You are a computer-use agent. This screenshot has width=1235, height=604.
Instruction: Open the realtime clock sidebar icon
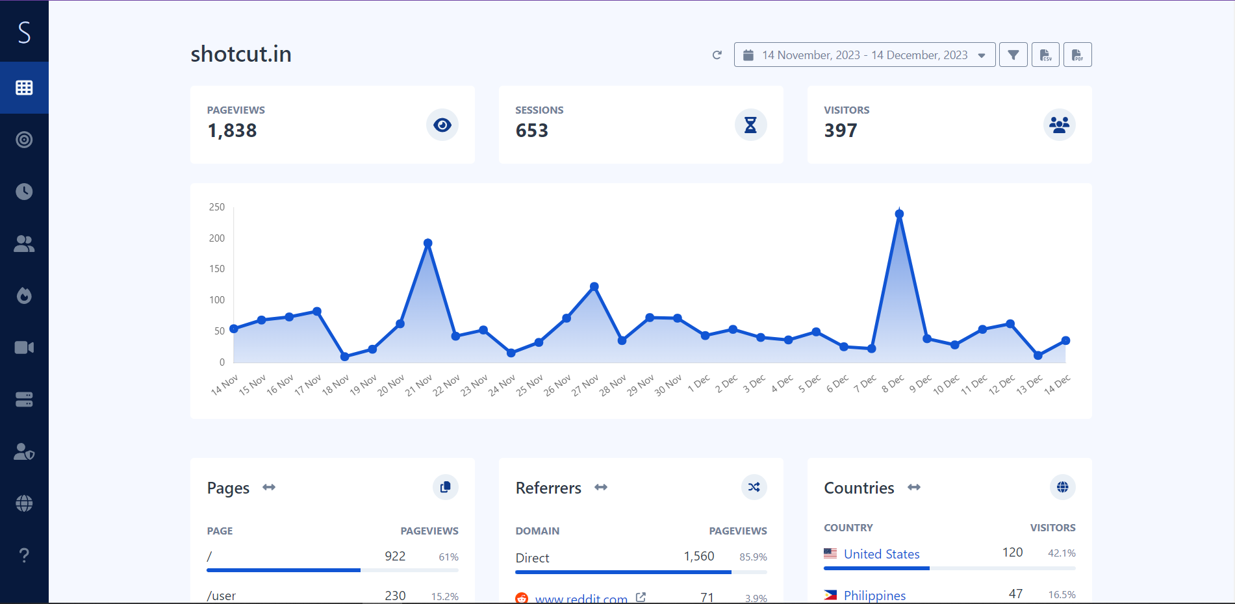[24, 192]
